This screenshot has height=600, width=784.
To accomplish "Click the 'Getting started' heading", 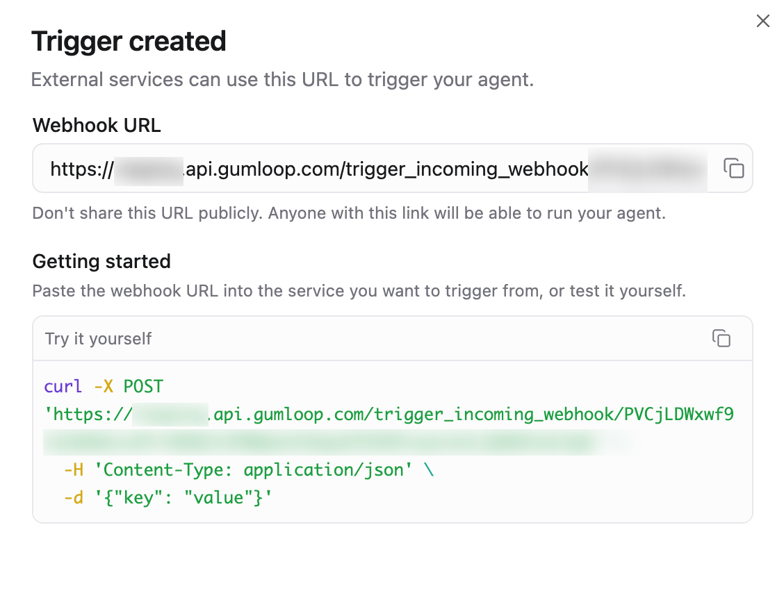I will coord(101,261).
